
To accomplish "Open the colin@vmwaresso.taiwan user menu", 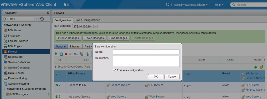I will 191,5.
